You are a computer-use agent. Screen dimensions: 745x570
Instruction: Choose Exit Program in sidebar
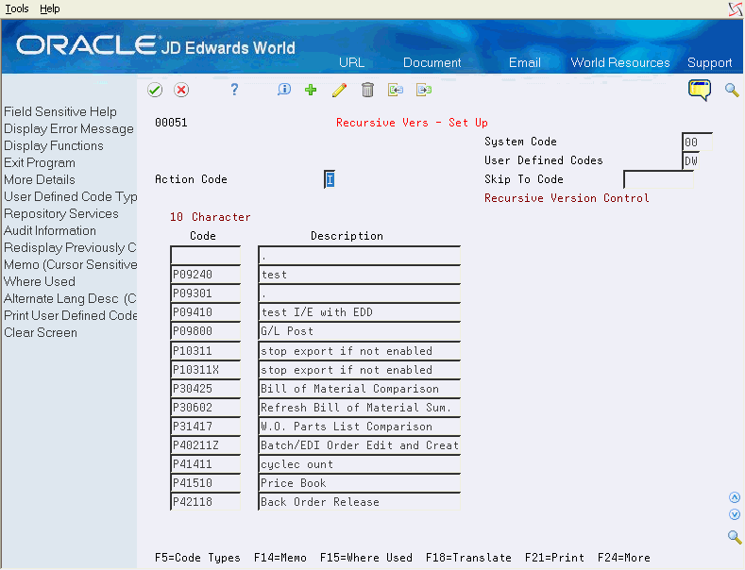click(x=40, y=163)
